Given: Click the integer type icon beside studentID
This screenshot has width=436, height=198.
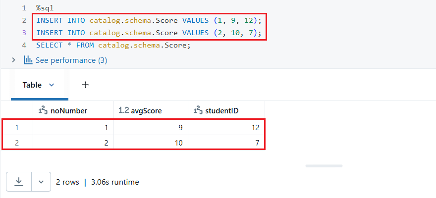Looking at the screenshot, I should (x=198, y=110).
